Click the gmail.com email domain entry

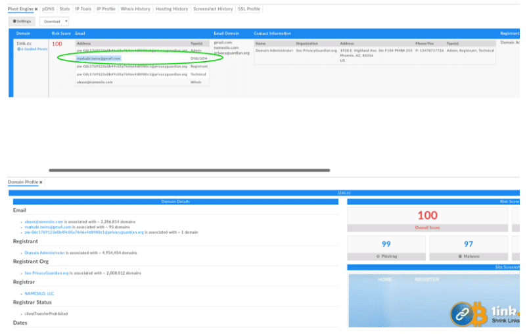223,43
